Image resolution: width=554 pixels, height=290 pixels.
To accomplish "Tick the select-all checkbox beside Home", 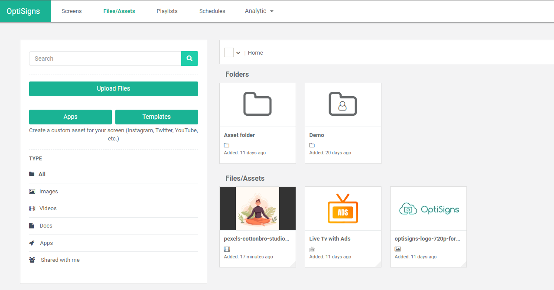I will [x=228, y=52].
